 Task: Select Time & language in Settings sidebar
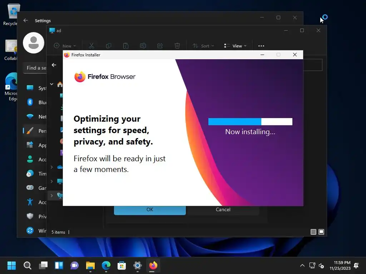[35, 174]
